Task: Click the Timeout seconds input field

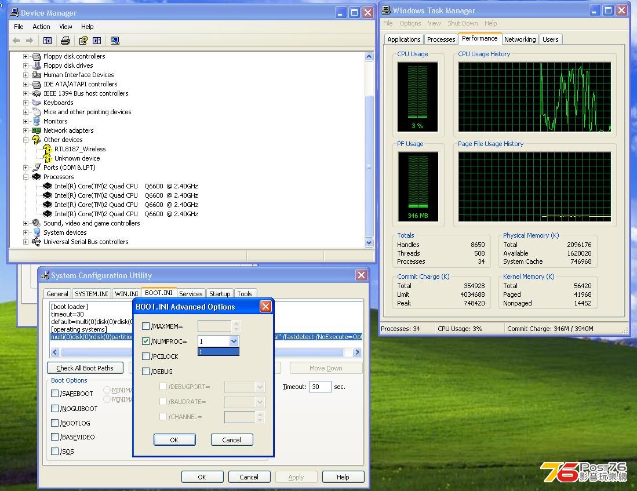Action: click(320, 387)
